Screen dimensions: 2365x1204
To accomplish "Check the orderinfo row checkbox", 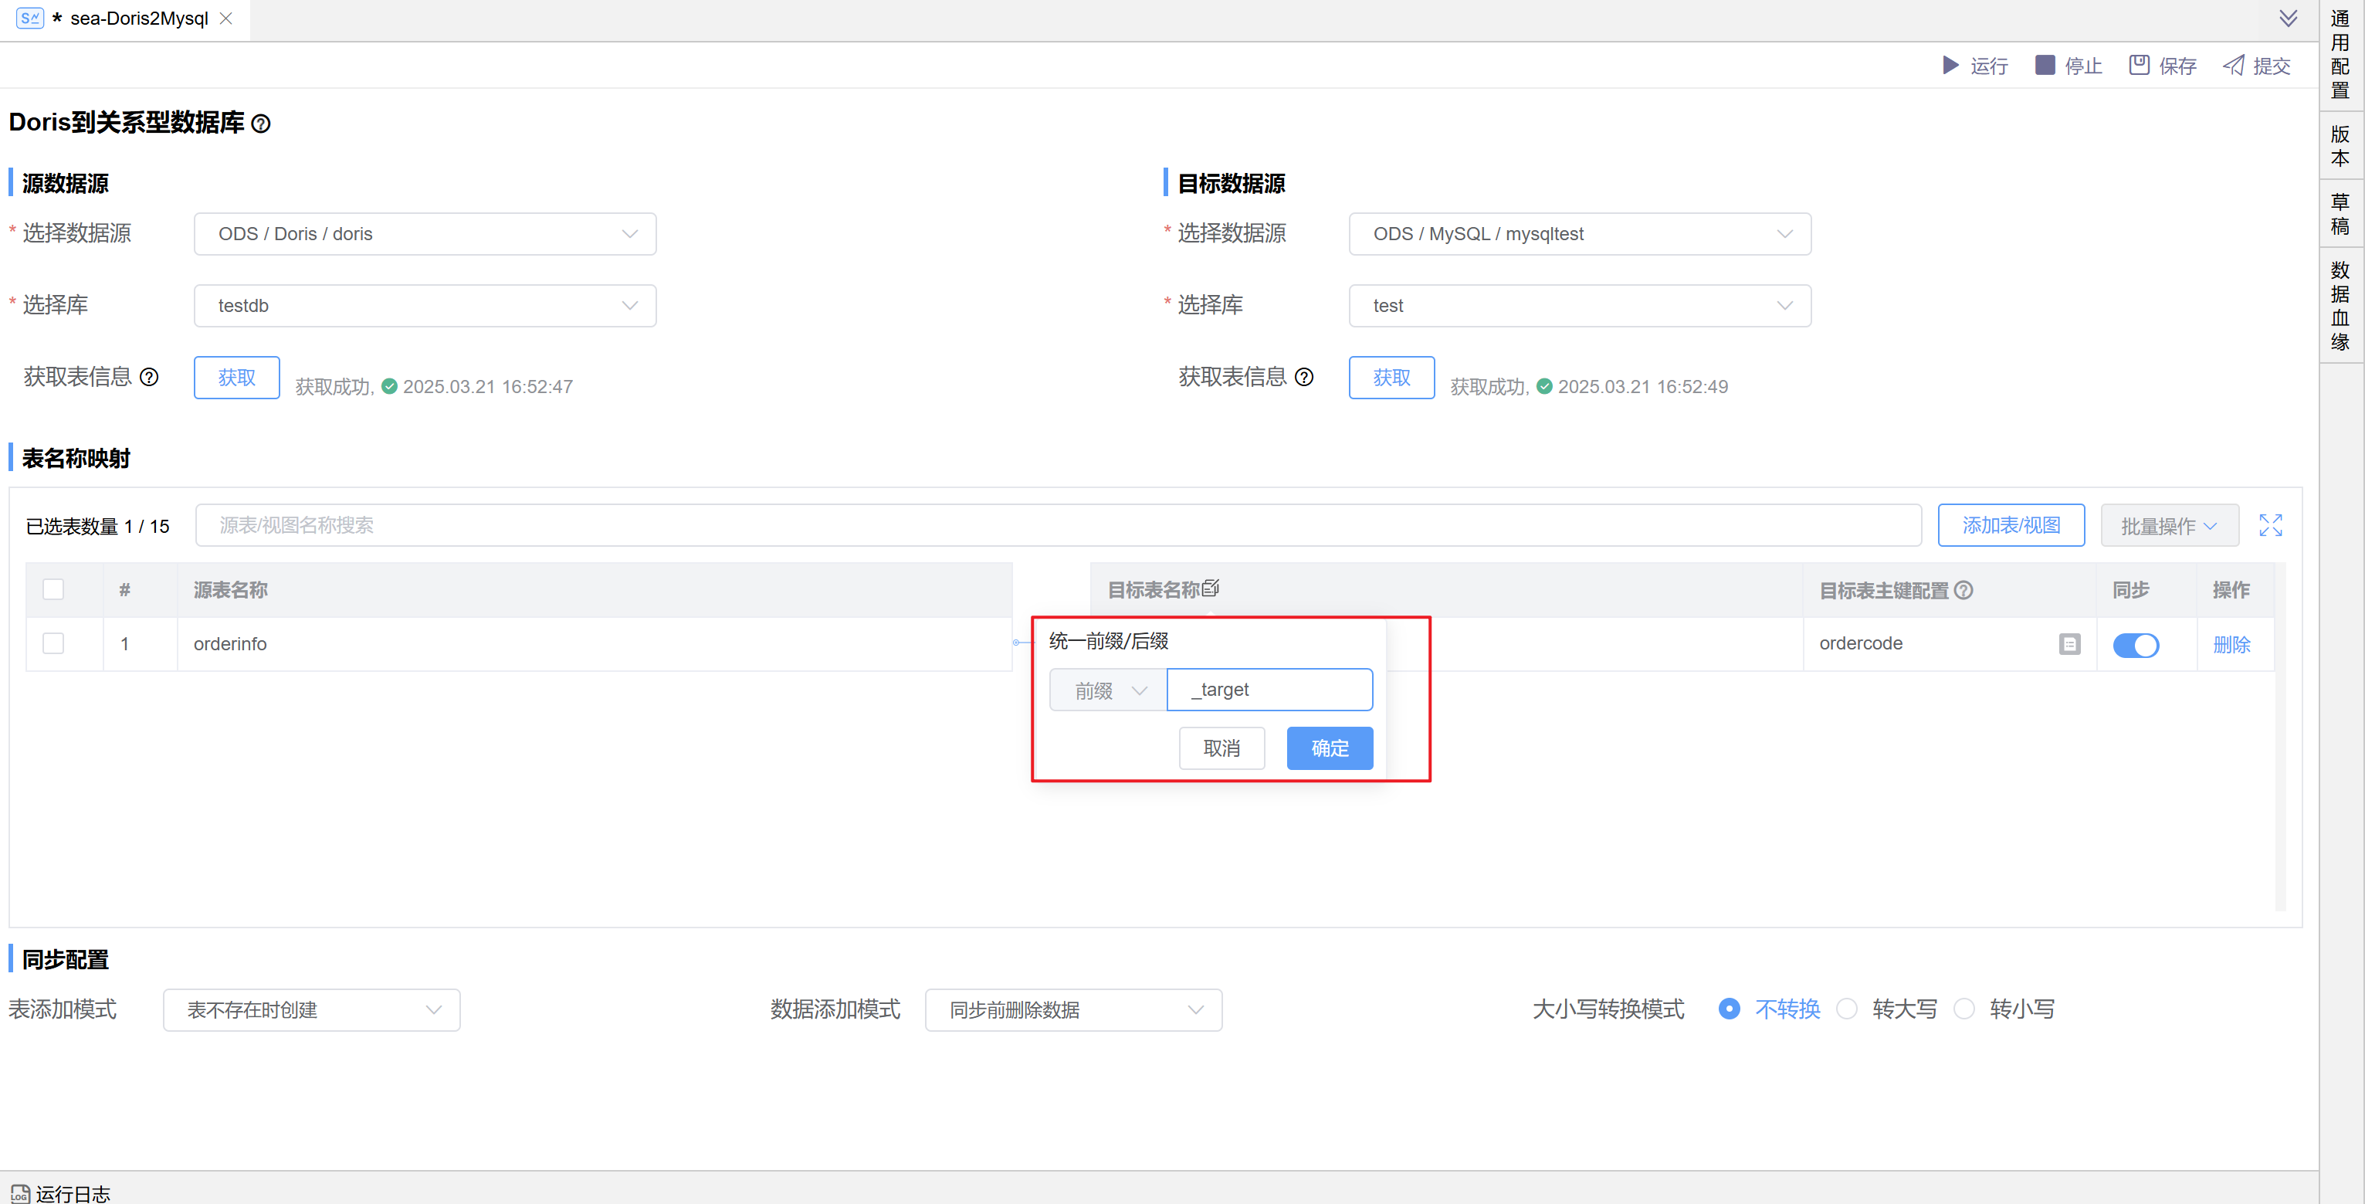I will [53, 644].
